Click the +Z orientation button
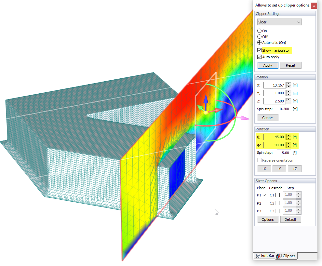Viewport: 322px width, 266px height. (294, 168)
